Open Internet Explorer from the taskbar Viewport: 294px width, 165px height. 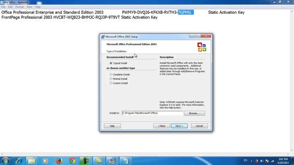pos(19,161)
